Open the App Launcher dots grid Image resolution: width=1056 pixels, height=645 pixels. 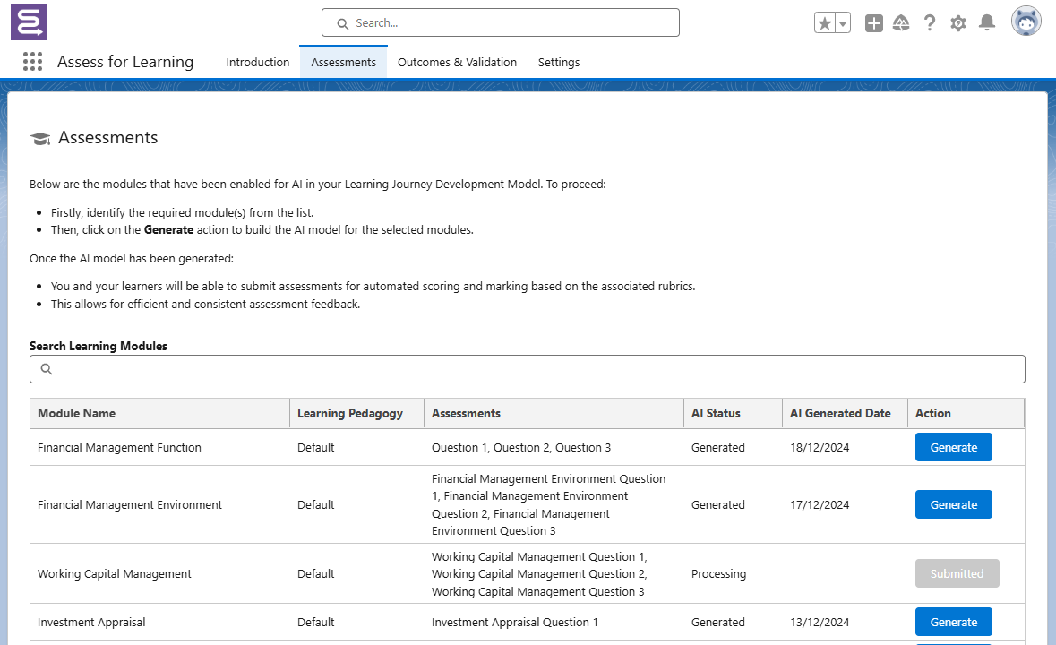(32, 62)
